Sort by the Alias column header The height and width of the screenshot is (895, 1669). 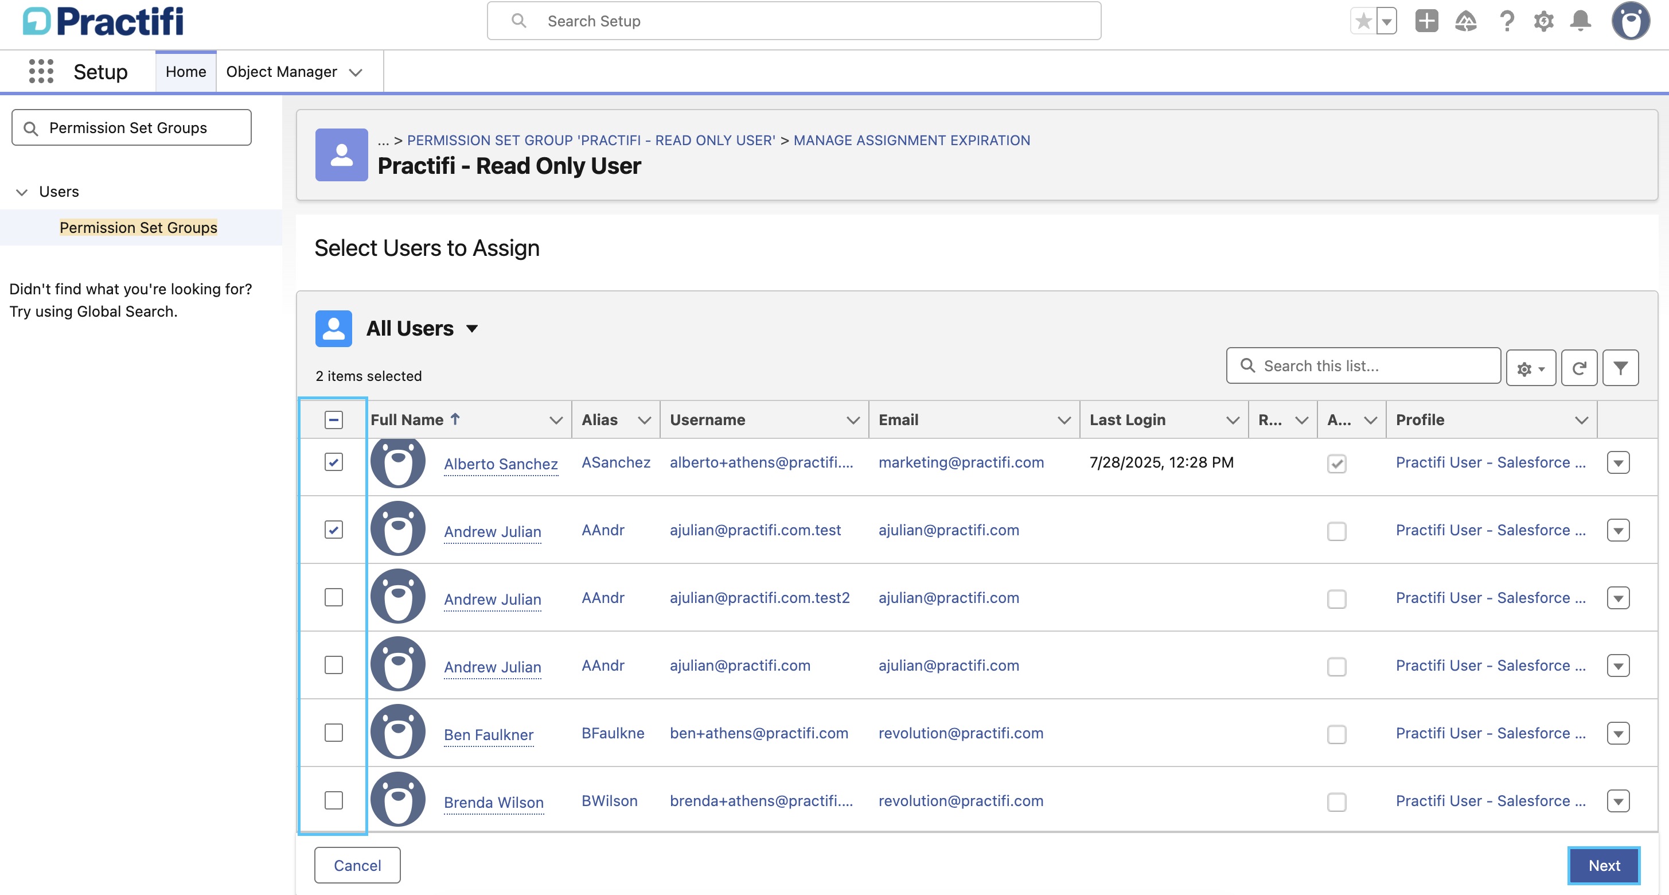tap(599, 420)
